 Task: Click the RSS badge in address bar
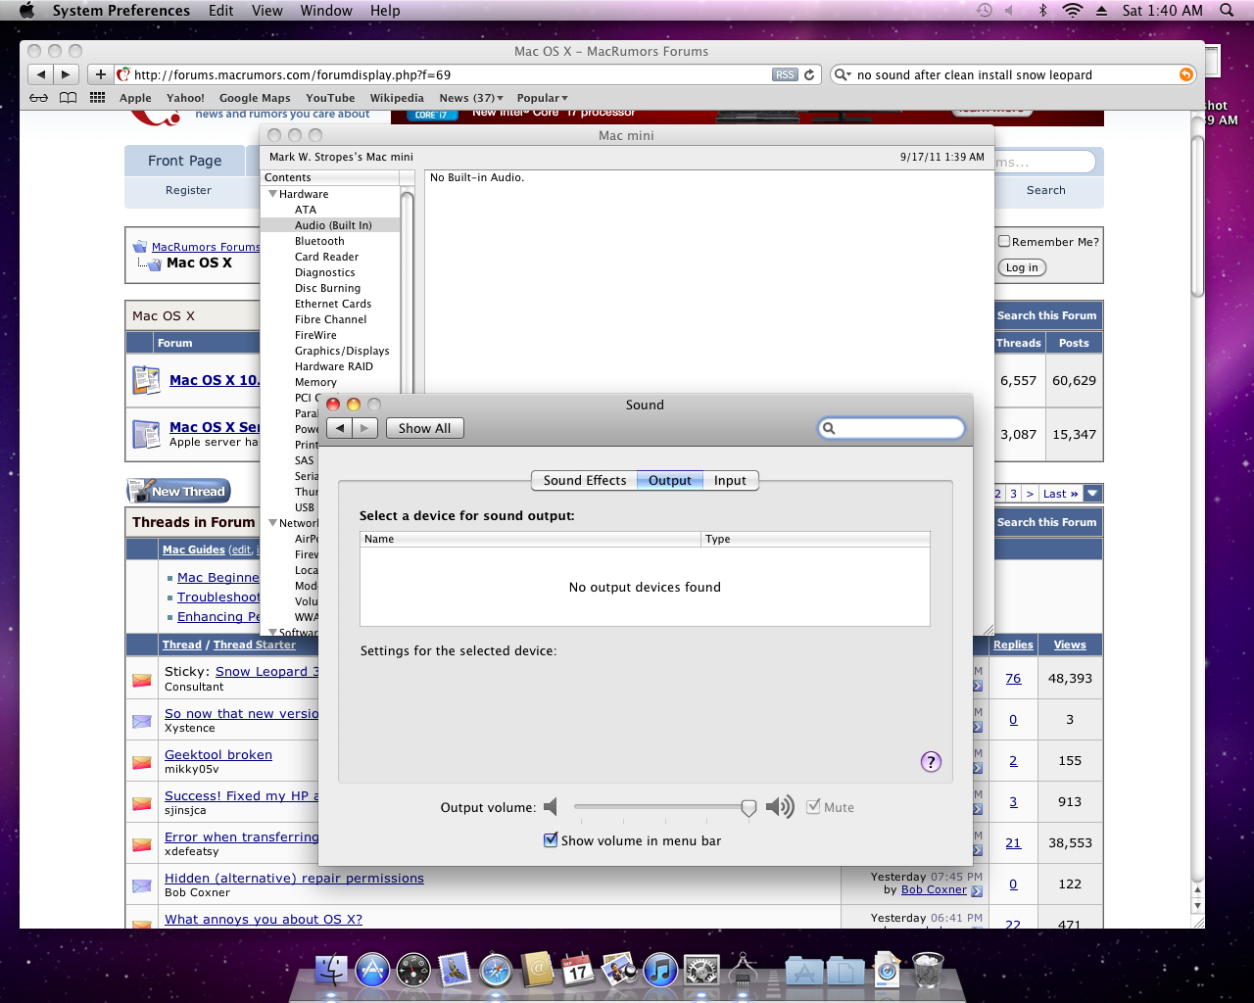pyautogui.click(x=785, y=74)
